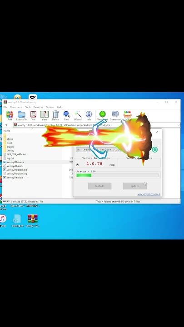The image size is (184, 327).
Task: Click the drive icon in WinRAR status bar
Action: click(x=4, y=202)
